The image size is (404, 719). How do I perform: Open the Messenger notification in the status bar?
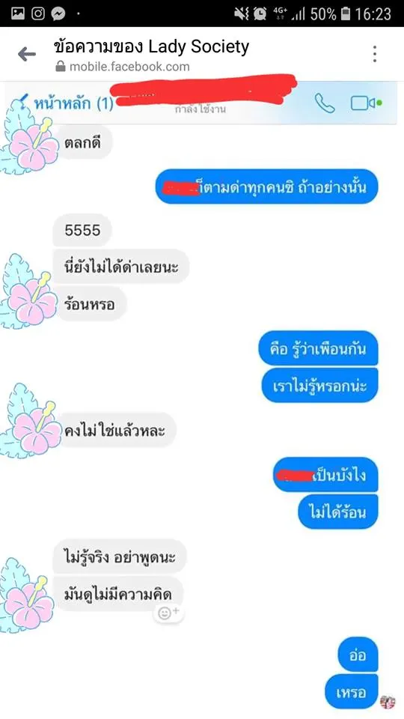(58, 13)
